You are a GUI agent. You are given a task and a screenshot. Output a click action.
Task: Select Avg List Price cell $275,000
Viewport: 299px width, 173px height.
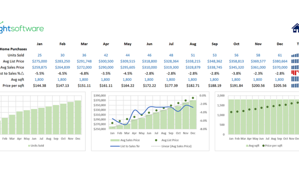coord(40,61)
